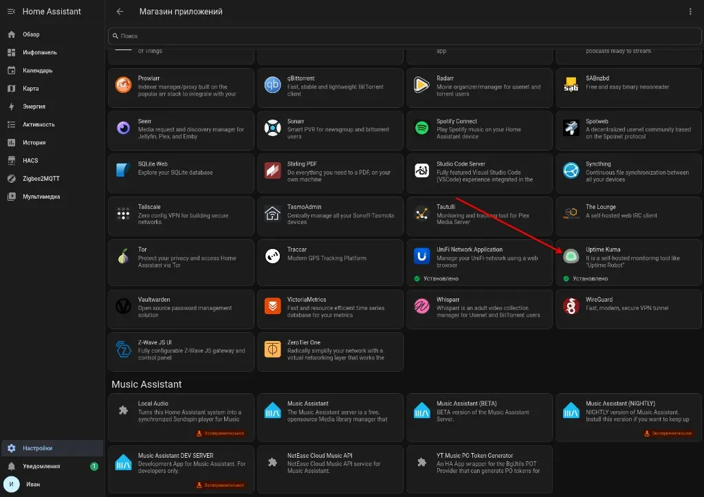The height and width of the screenshot is (497, 704).
Task: Open the Иван user profile
Action: [52, 484]
